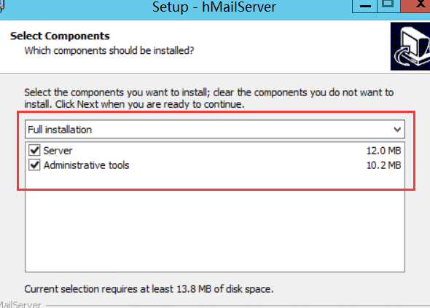Click the installer icon in the title bar corner
The width and height of the screenshot is (430, 308).
[x=1, y=7]
